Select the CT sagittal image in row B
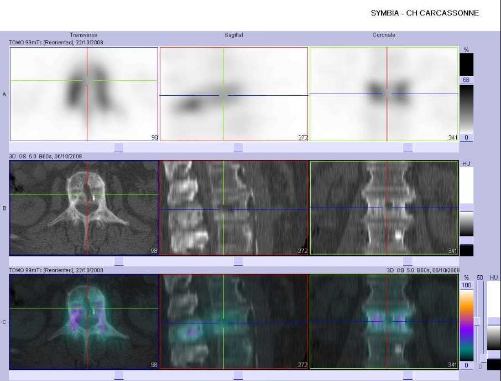This screenshot has height=381, width=501. (234, 208)
